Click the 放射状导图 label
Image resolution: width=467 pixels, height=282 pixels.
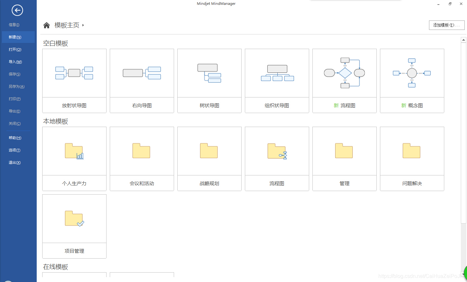click(74, 105)
